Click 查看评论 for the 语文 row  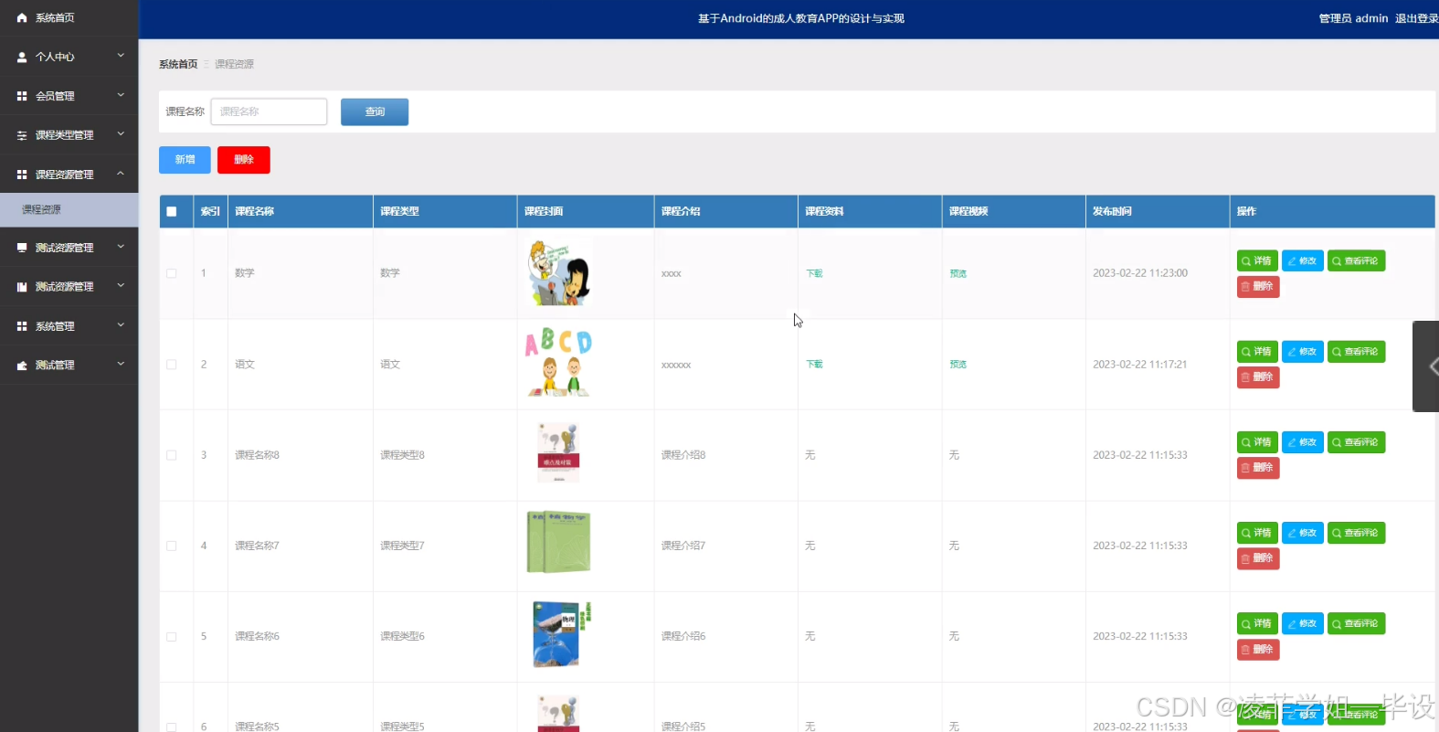pyautogui.click(x=1356, y=352)
